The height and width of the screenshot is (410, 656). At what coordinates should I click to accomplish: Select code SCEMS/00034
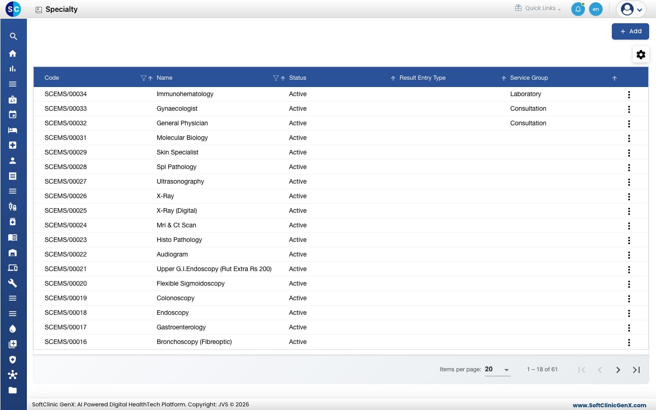click(x=66, y=94)
